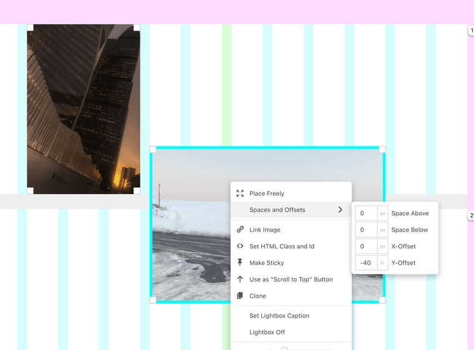Click the chain icon beside Link Image

(240, 230)
